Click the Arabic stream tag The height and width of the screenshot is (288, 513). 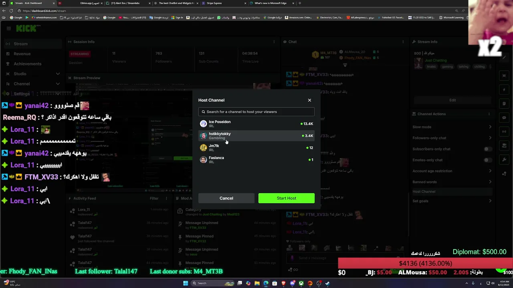coord(431,67)
